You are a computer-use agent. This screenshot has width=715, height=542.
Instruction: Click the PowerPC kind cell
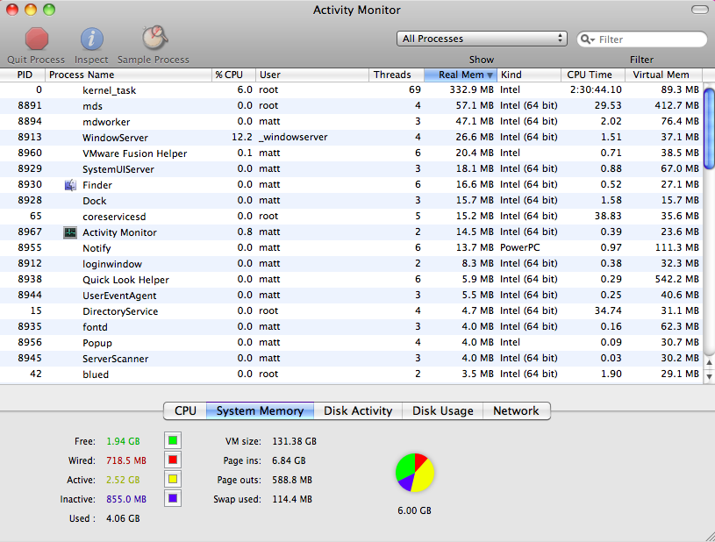coord(520,248)
